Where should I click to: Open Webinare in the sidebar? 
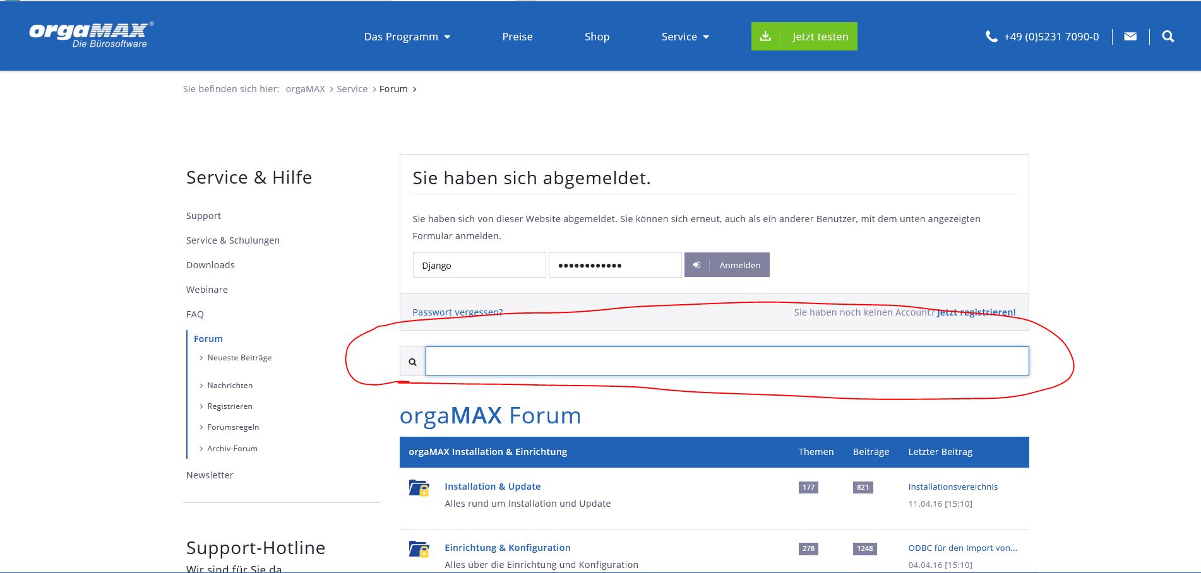(x=206, y=290)
